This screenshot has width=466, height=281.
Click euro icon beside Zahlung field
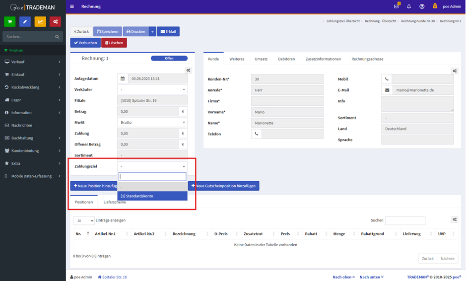tap(183, 134)
